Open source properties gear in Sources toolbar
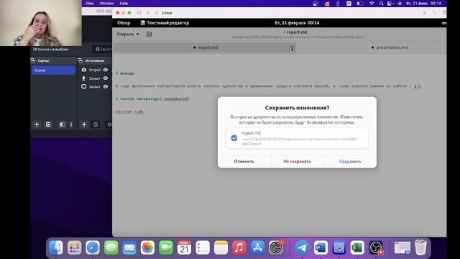 pos(109,124)
